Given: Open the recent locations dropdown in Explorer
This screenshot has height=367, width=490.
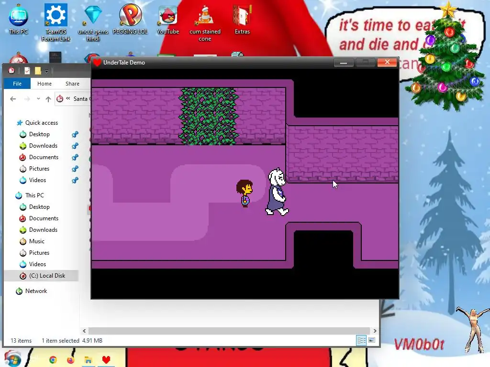Looking at the screenshot, I should coord(38,99).
